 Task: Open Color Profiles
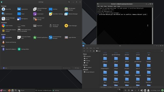(x=7, y=26)
